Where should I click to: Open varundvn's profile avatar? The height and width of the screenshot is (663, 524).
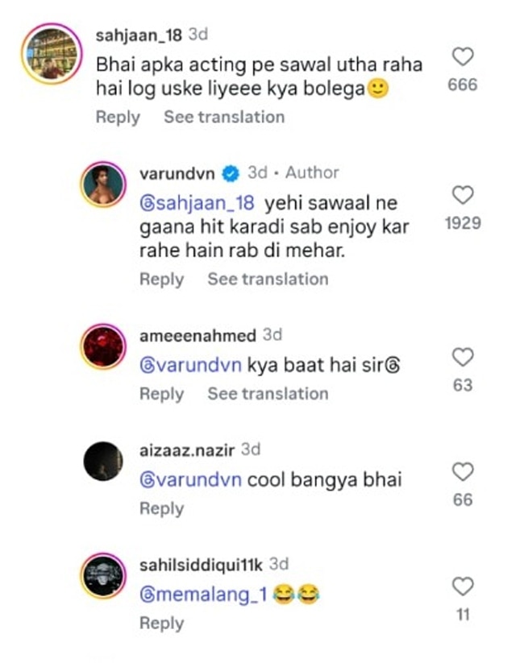click(x=103, y=184)
